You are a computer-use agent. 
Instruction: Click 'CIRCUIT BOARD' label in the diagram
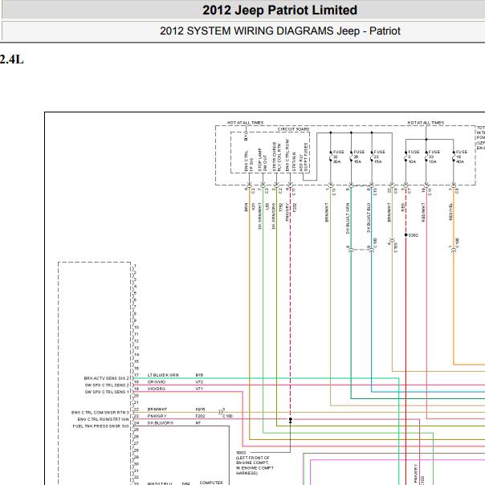(x=293, y=129)
